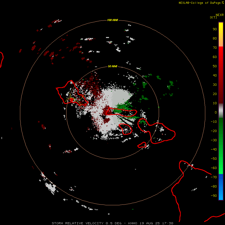Click the 80 value on velocity scale

215,38
